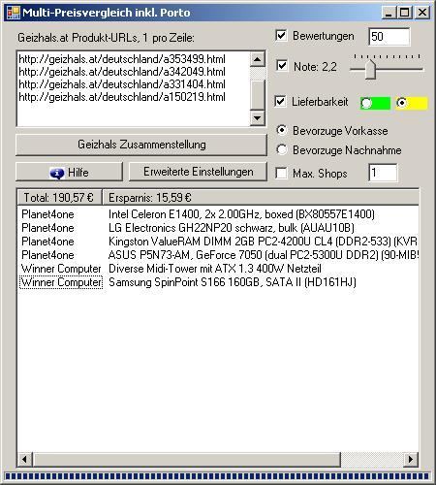The height and width of the screenshot is (485, 436).
Task: Open the Hilfe help button
Action: 69,172
